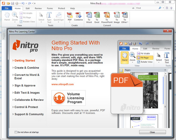Open the PDF create dropdown

coord(70,22)
